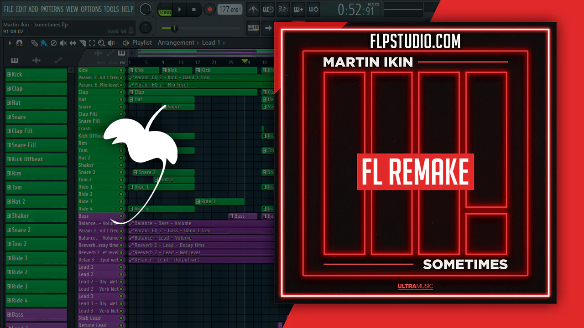Open the OPTIONS menu

click(91, 9)
